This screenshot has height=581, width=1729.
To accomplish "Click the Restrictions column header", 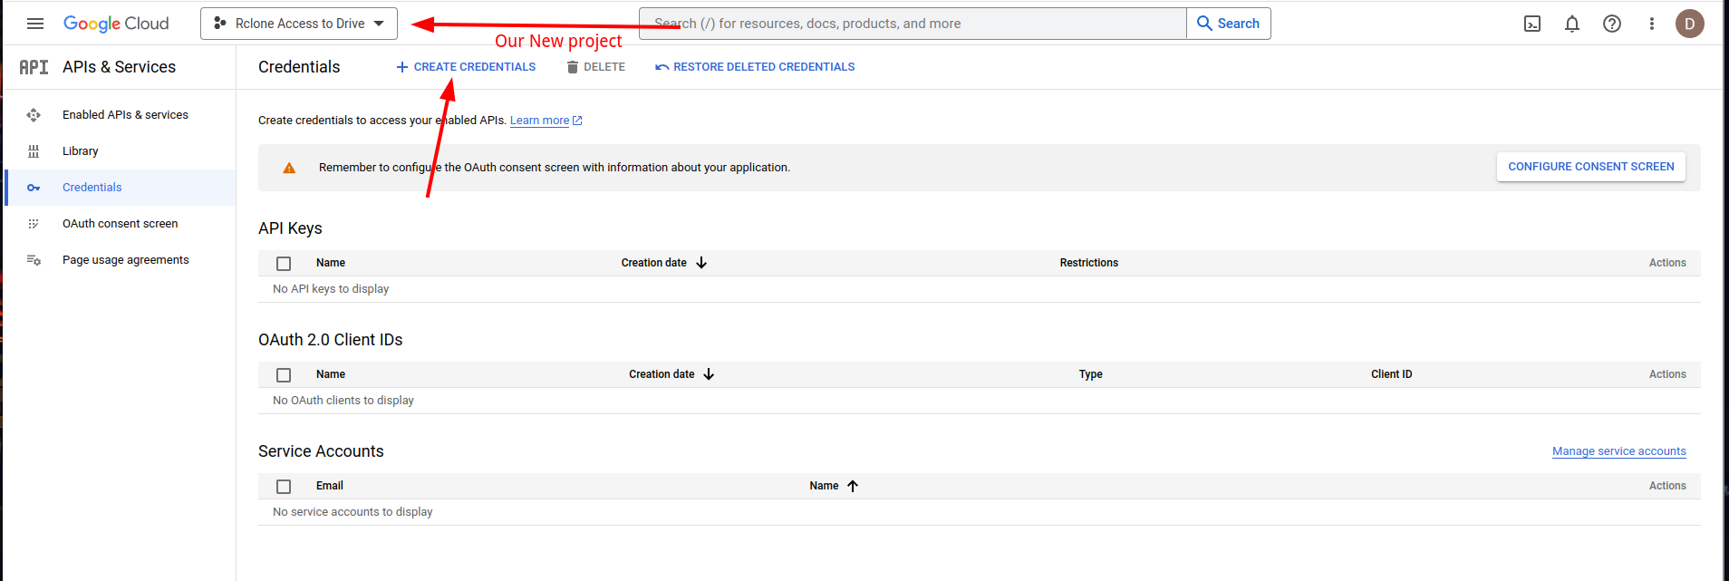I will pos(1089,263).
